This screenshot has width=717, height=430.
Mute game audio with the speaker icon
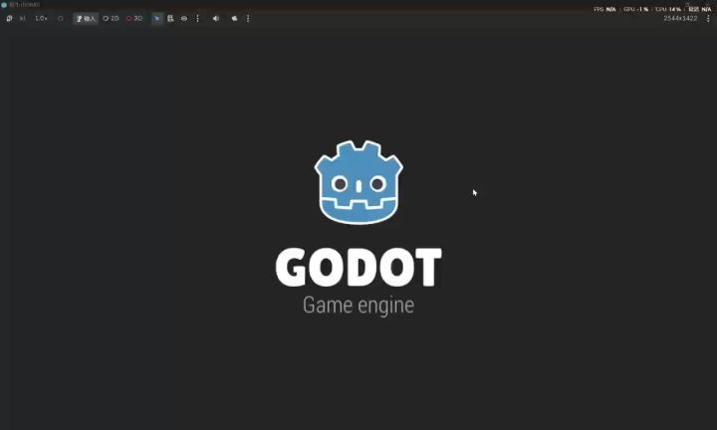(x=216, y=18)
